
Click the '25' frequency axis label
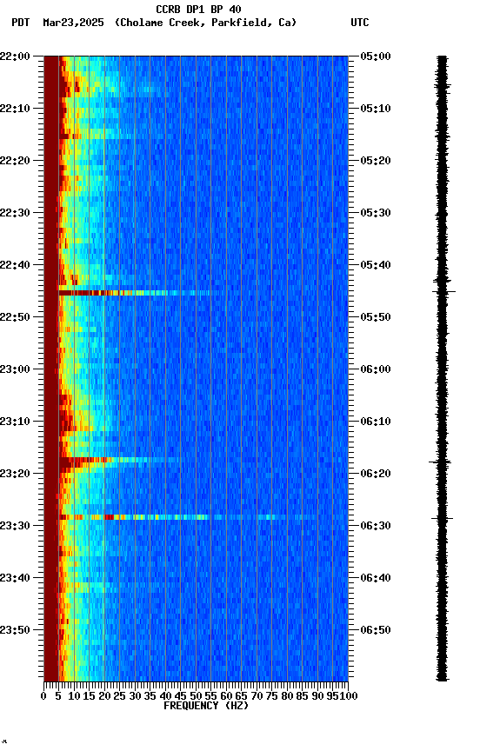(x=120, y=696)
